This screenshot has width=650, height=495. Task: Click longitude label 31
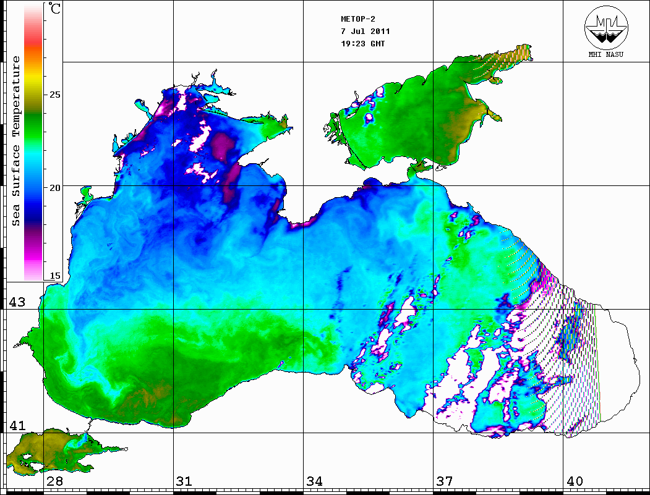184,481
